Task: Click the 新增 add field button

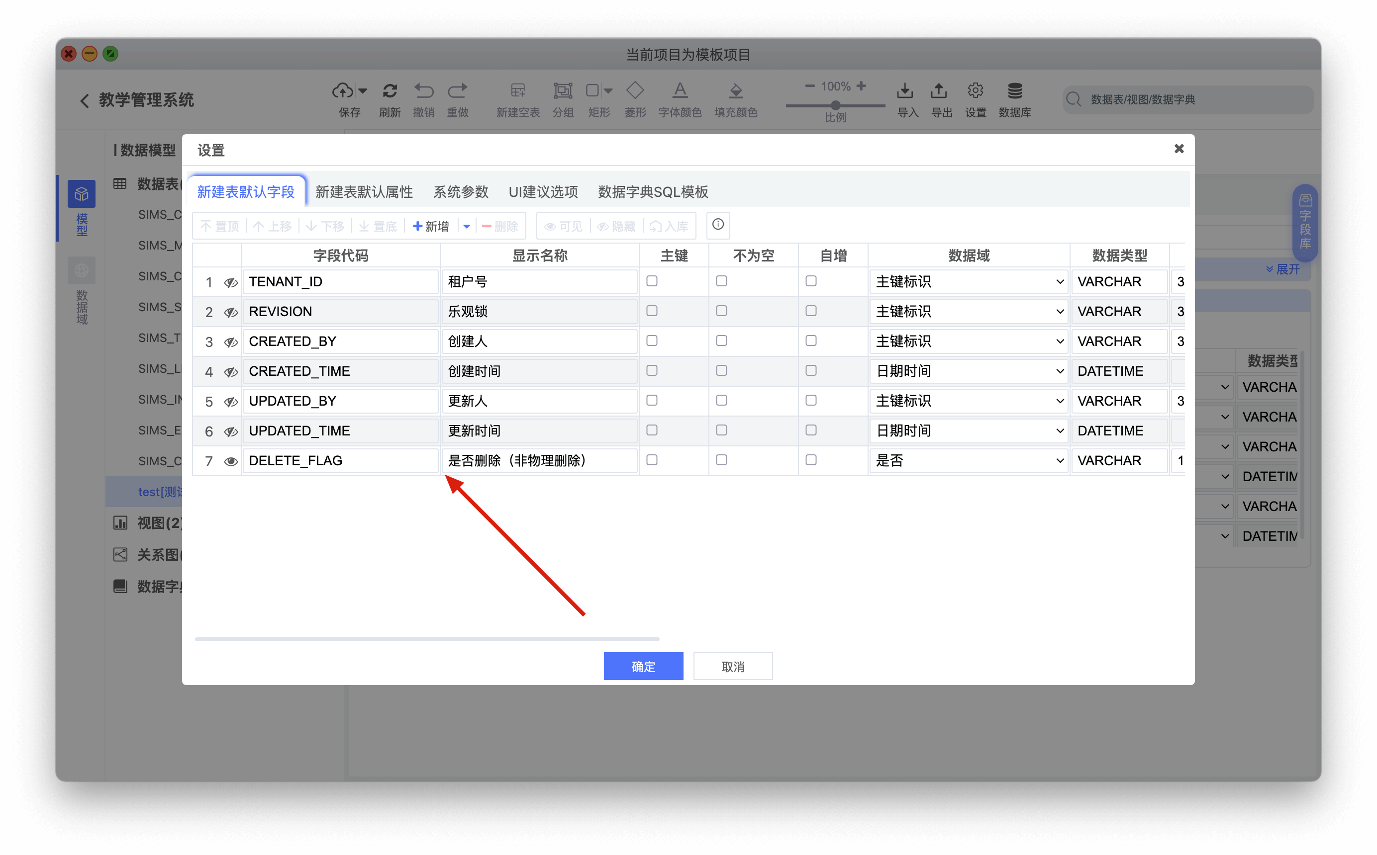Action: pos(431,226)
